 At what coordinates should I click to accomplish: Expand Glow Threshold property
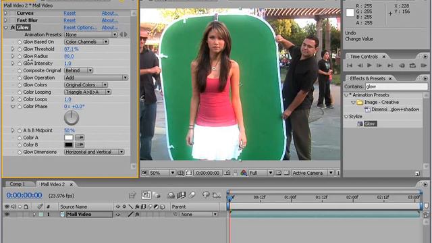(13, 49)
